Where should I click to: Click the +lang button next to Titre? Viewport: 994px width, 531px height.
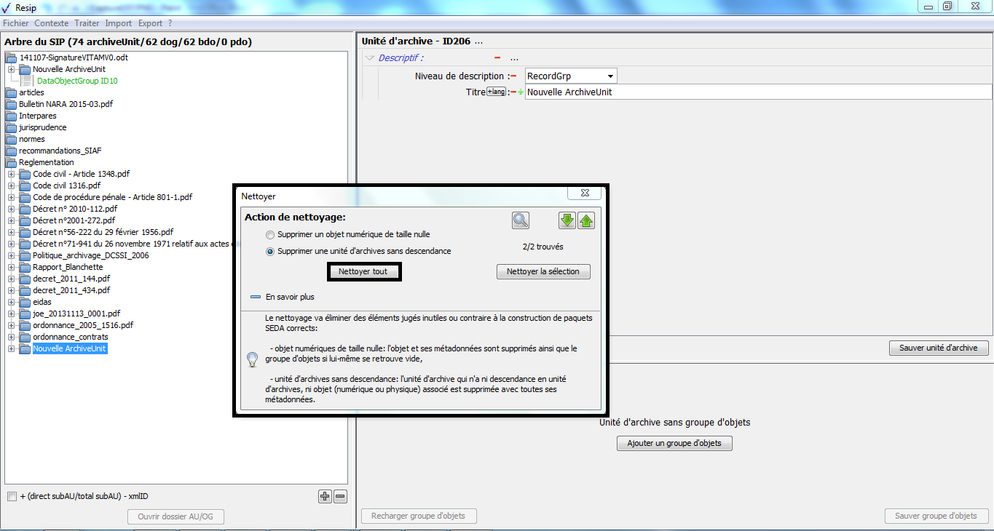click(x=496, y=92)
